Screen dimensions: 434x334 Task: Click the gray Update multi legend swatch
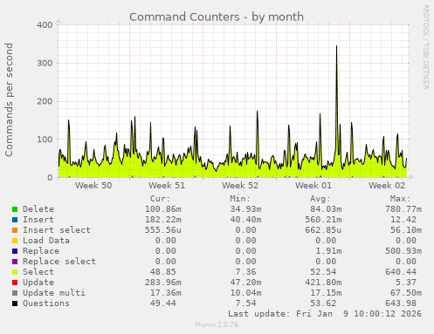point(15,293)
